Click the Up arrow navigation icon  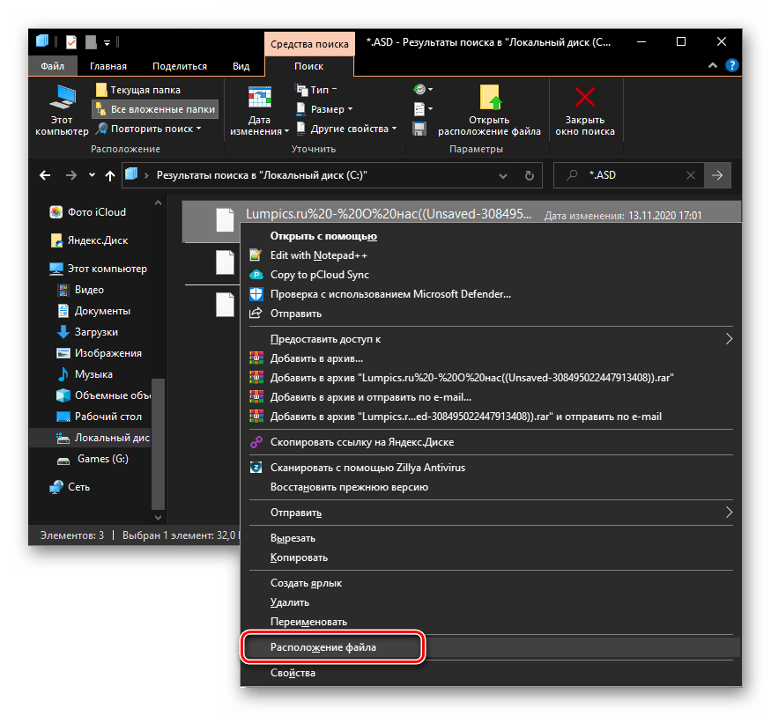[x=110, y=175]
